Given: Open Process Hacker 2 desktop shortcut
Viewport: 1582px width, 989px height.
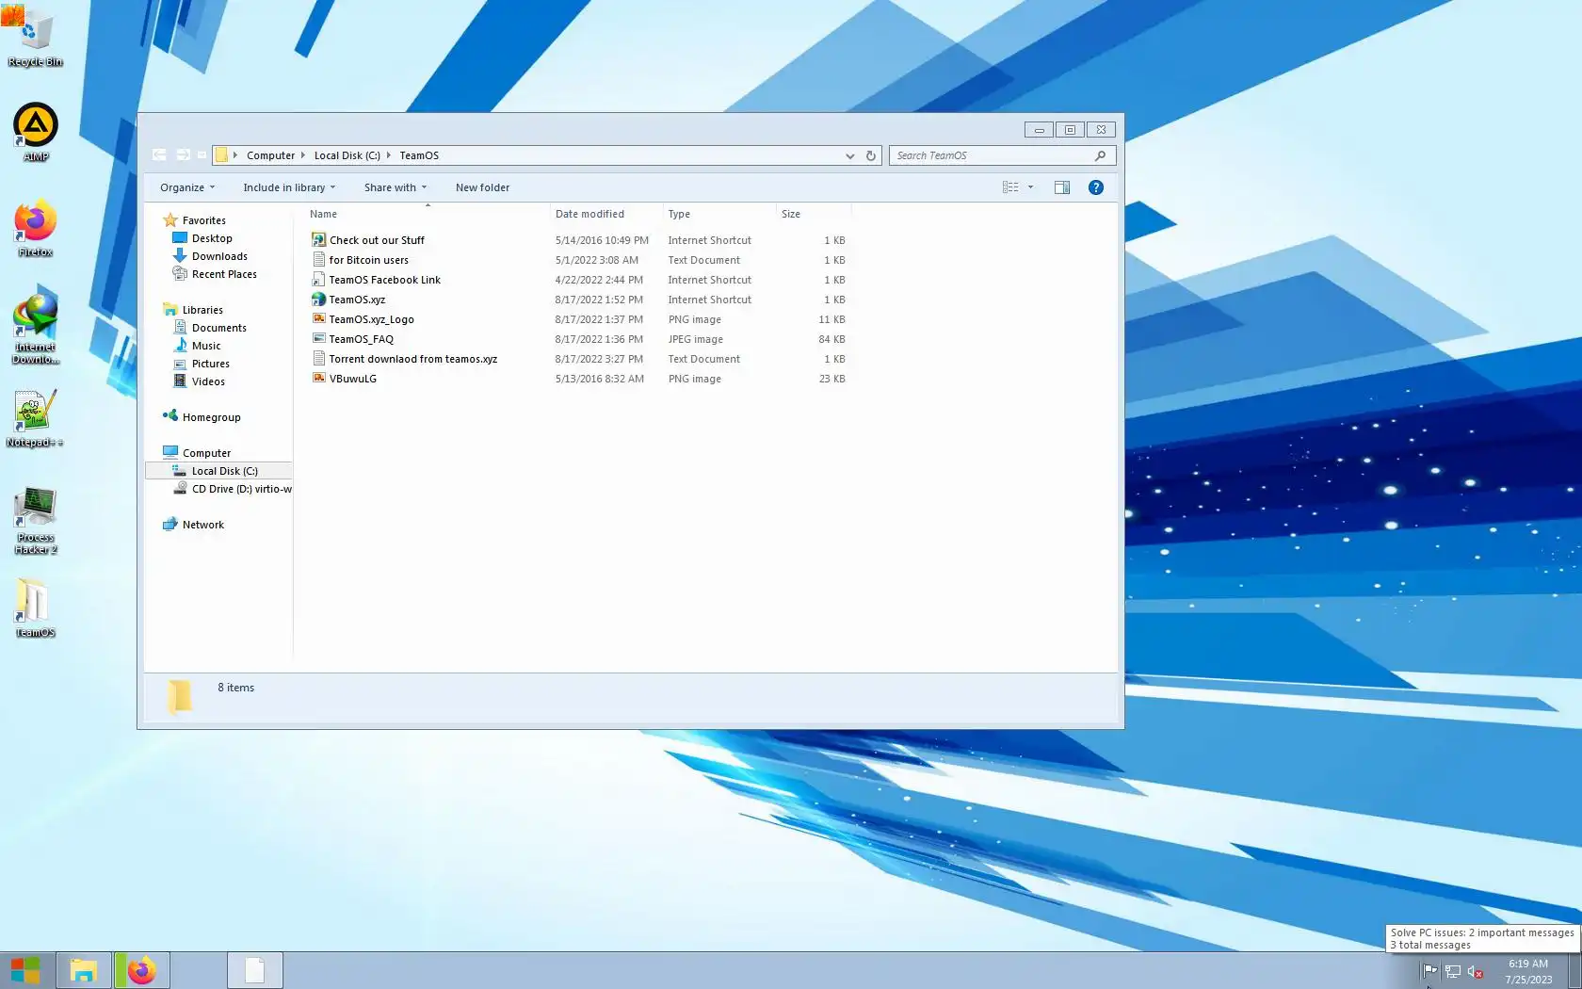Looking at the screenshot, I should click(x=35, y=521).
